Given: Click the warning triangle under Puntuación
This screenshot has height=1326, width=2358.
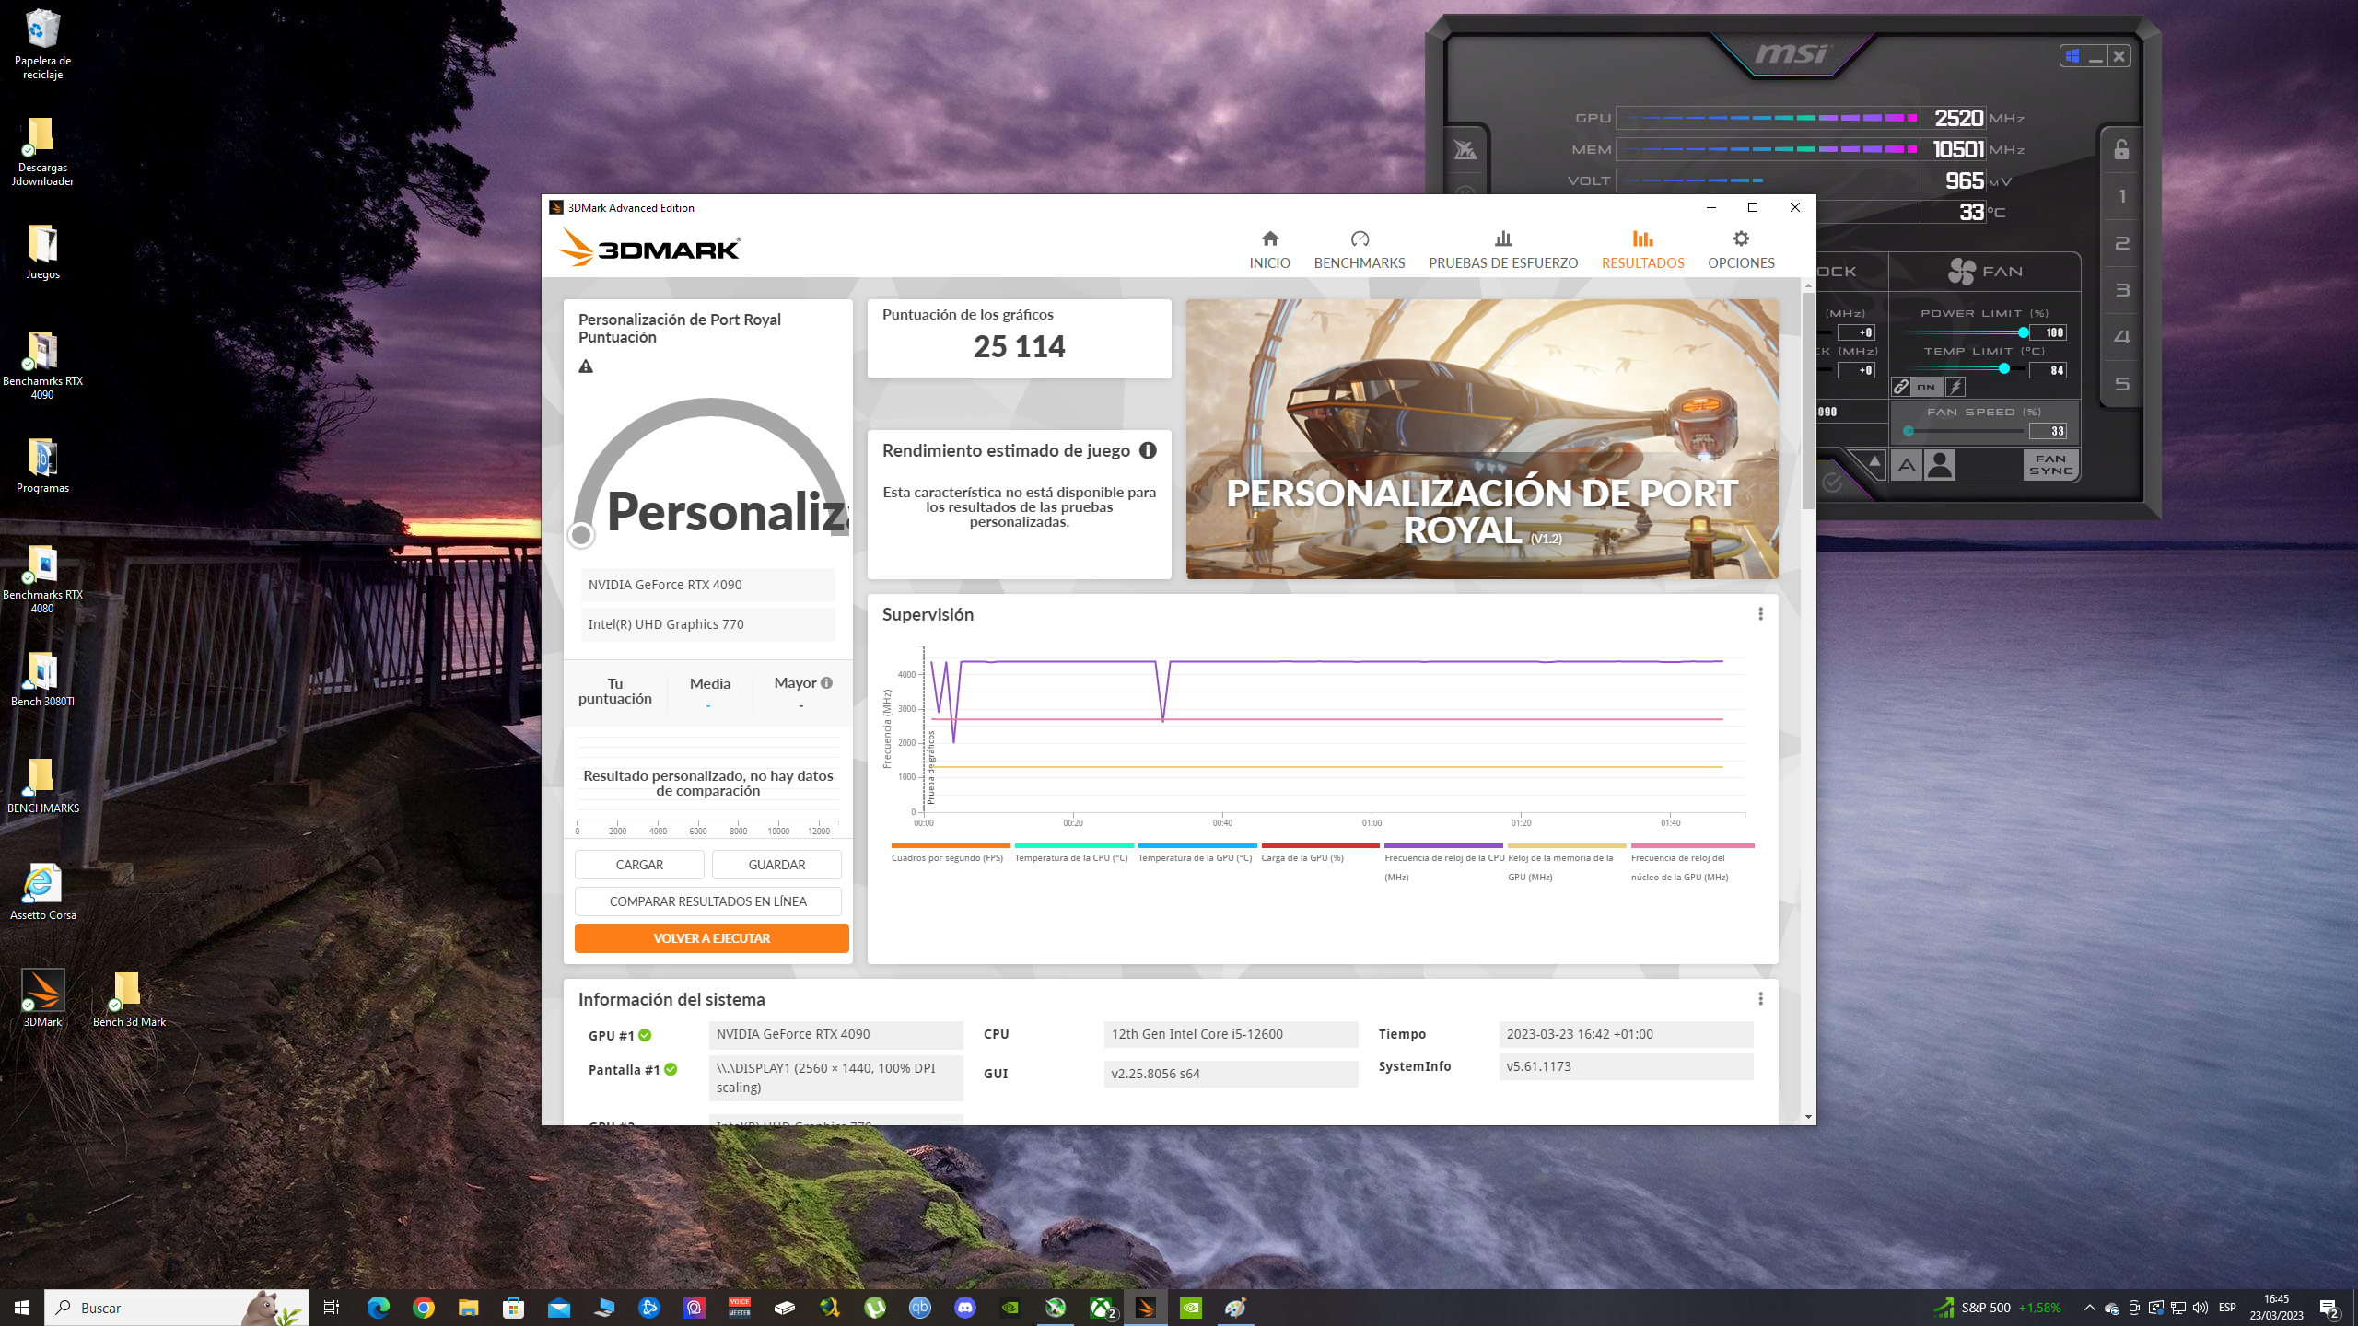Looking at the screenshot, I should (586, 366).
